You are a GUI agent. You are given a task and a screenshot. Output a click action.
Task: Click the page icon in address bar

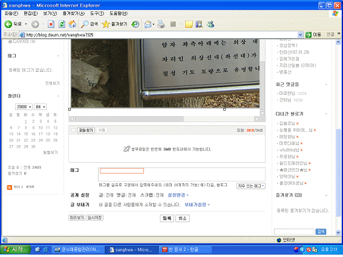(x=22, y=35)
